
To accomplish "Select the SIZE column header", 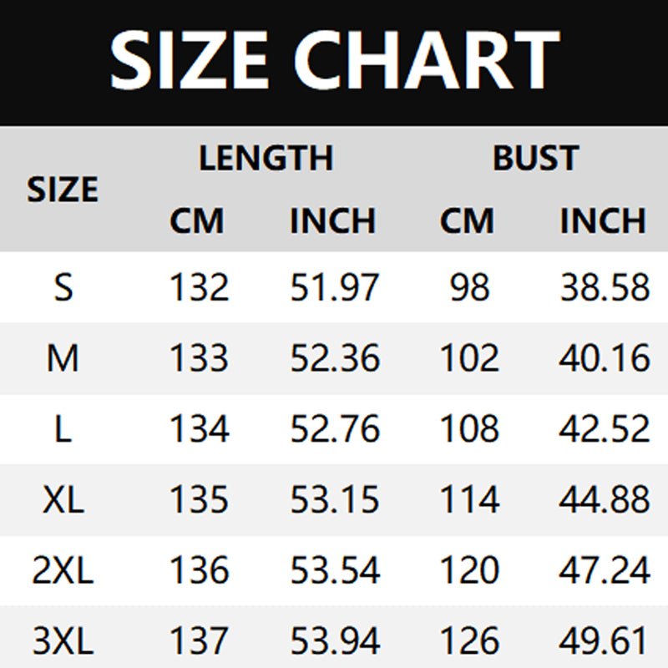I will point(63,190).
